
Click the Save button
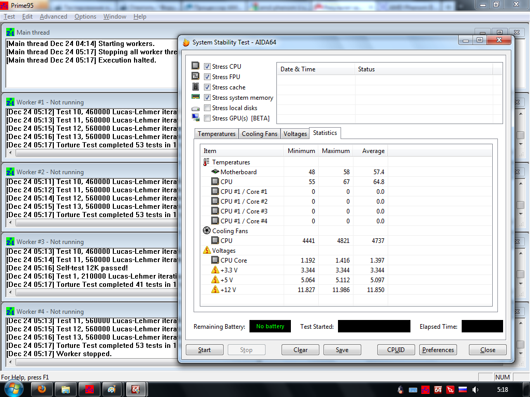click(342, 350)
